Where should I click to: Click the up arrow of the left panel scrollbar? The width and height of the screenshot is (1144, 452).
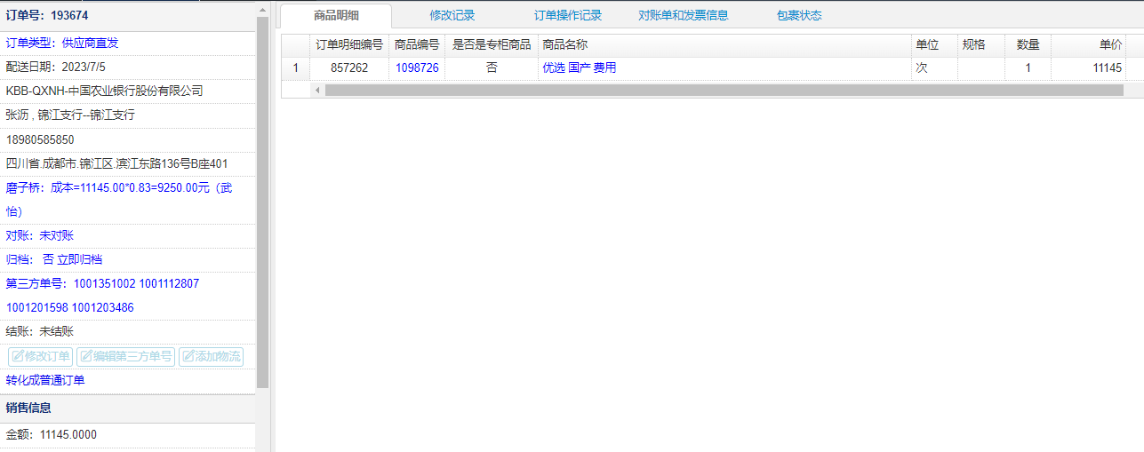(262, 10)
